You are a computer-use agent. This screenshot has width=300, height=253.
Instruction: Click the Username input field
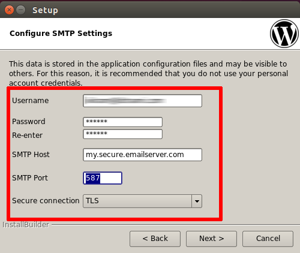pos(142,101)
